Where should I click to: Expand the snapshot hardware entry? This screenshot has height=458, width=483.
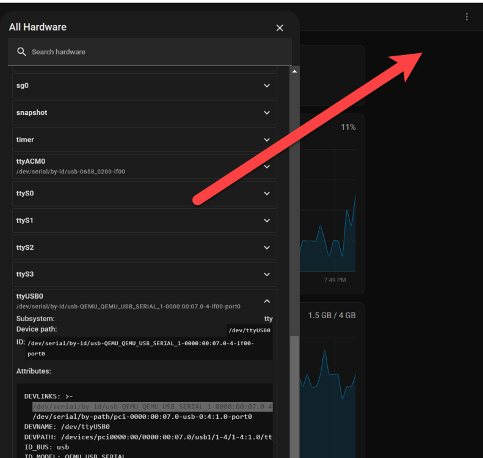[x=145, y=113]
